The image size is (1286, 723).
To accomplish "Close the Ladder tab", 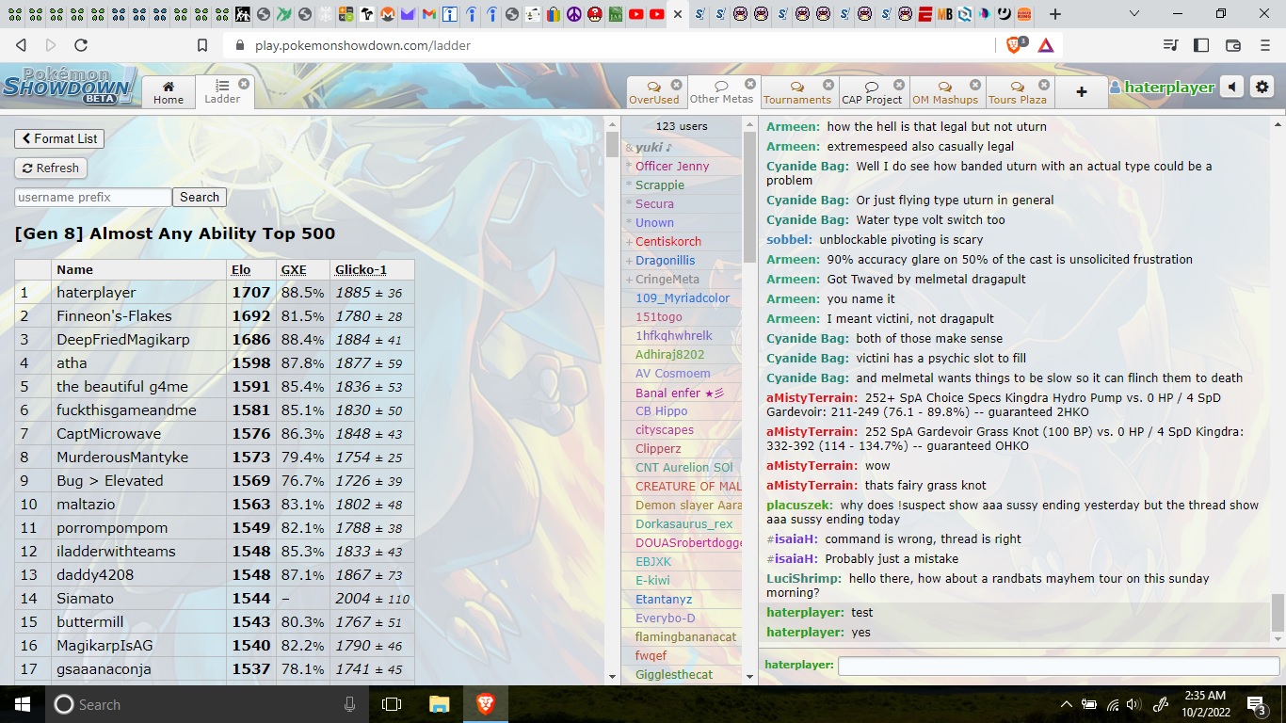I will (244, 84).
